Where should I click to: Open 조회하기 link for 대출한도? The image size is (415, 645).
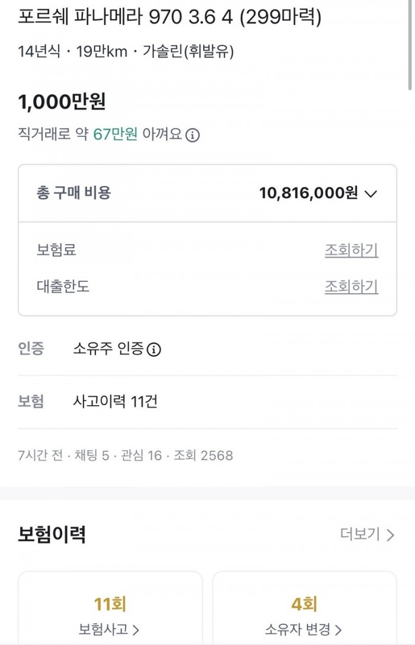point(351,287)
